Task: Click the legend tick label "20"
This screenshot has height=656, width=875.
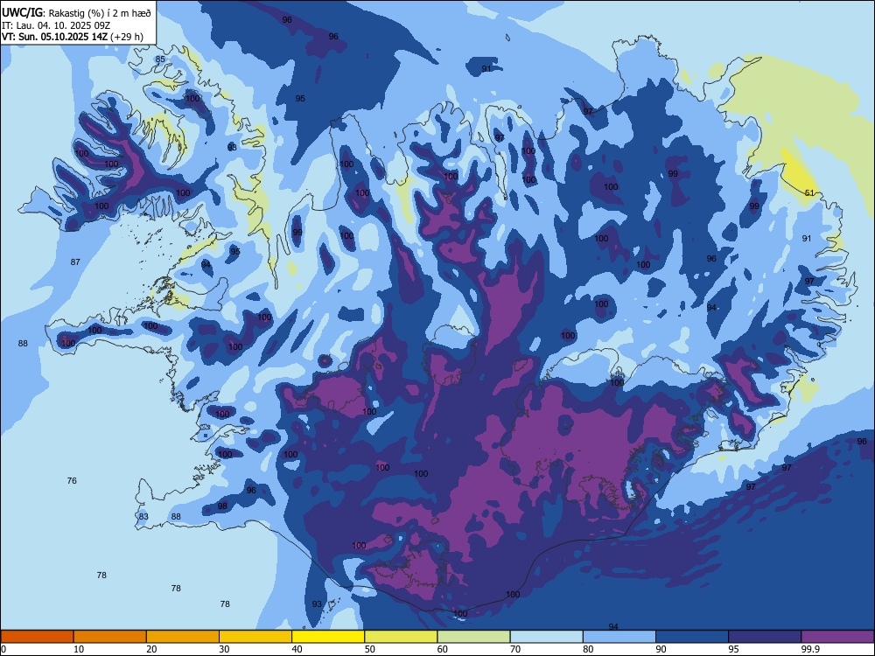Action: click(151, 649)
